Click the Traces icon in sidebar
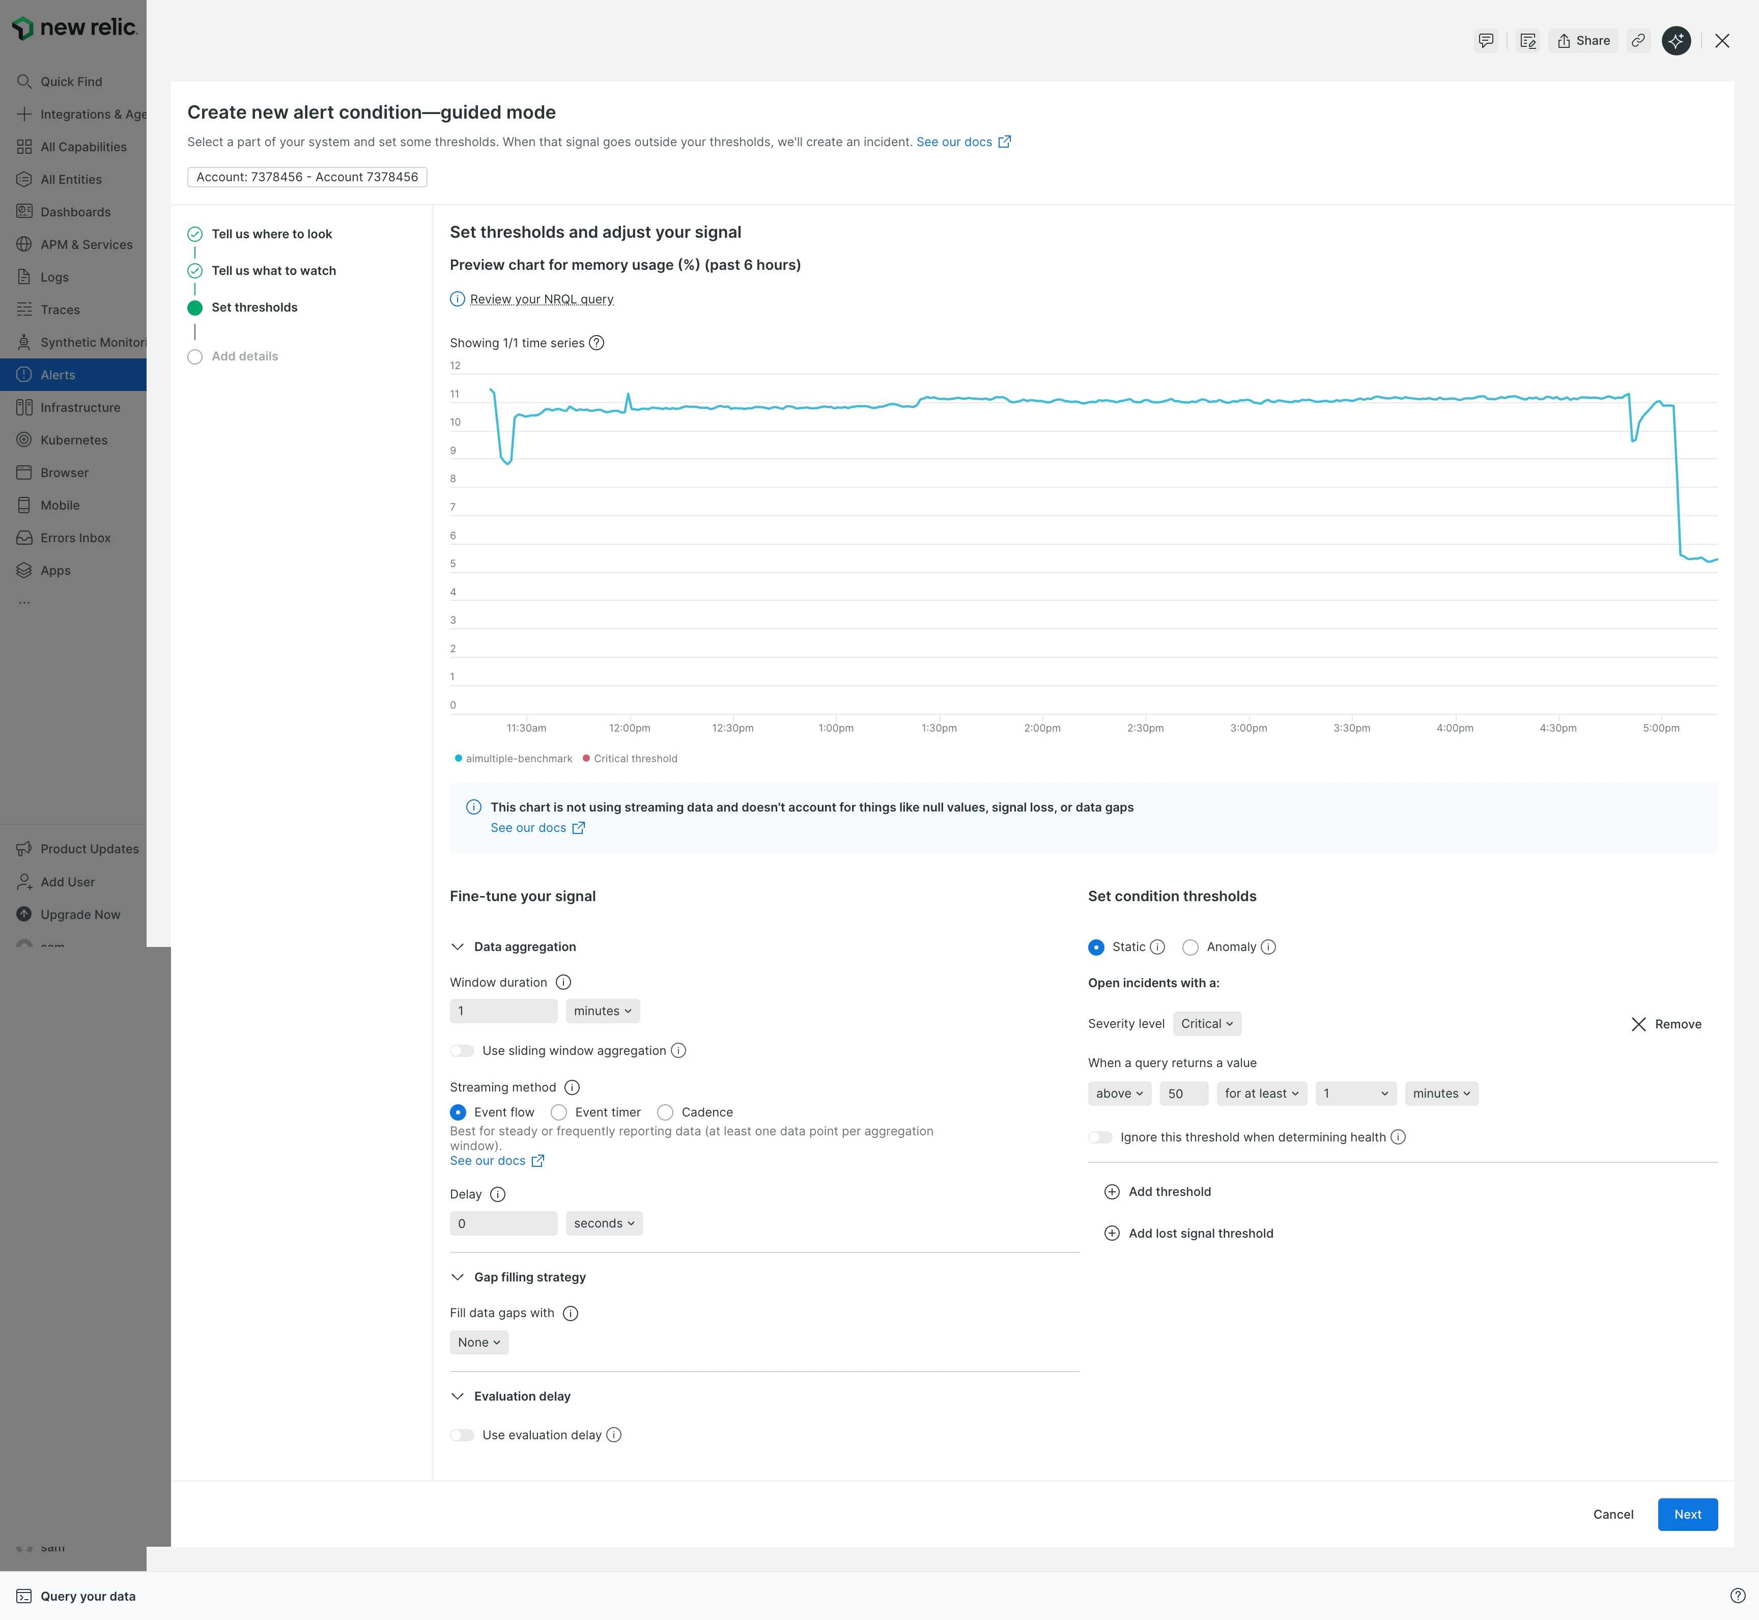The image size is (1759, 1620). [24, 310]
